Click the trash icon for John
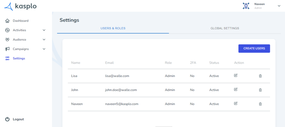Image resolution: width=285 pixels, height=127 pixels. (x=260, y=90)
